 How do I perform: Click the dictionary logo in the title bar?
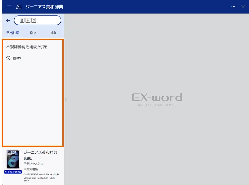click(18, 7)
